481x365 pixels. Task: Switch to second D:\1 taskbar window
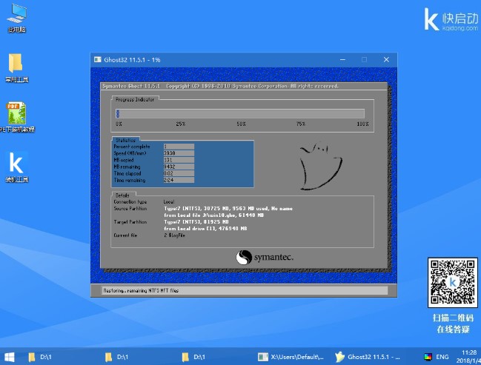(x=116, y=357)
